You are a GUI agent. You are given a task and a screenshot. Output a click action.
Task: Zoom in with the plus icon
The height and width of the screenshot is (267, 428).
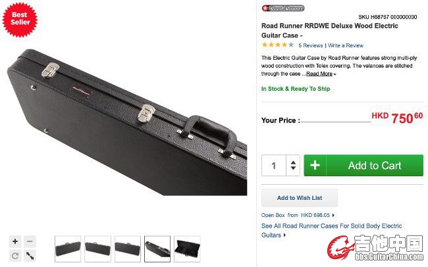click(15, 241)
